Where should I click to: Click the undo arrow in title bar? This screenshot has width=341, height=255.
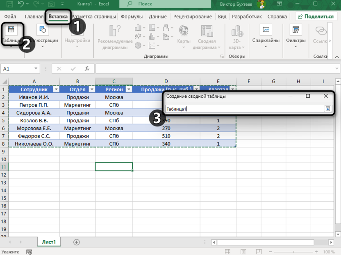[x=20, y=4]
